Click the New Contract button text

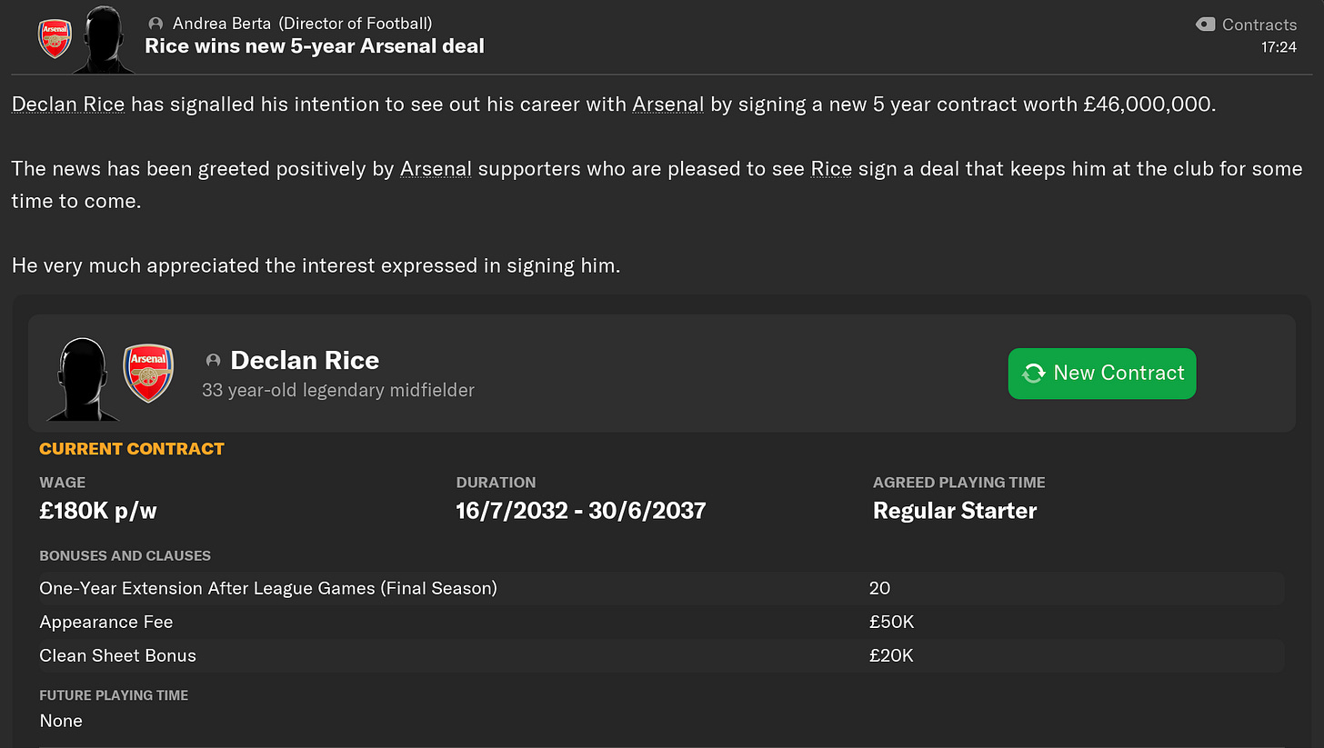[1118, 373]
